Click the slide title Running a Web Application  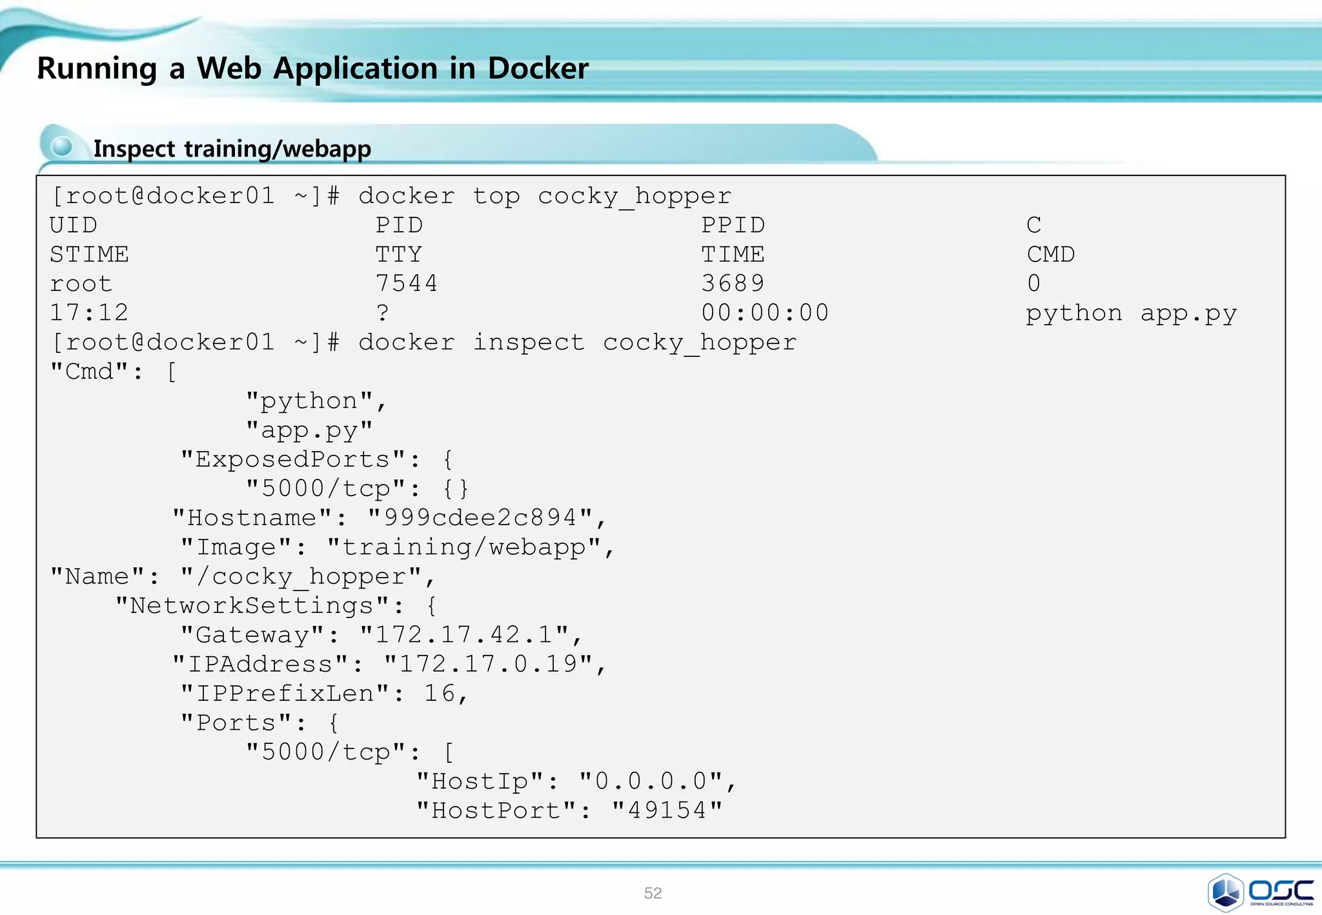click(x=312, y=68)
